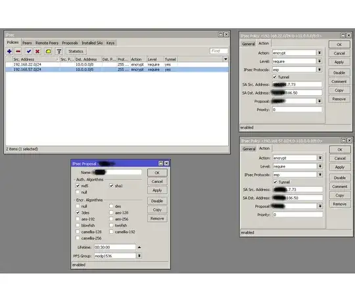Click Apply in 192.168.57.0/24 policy window

pos(340,167)
